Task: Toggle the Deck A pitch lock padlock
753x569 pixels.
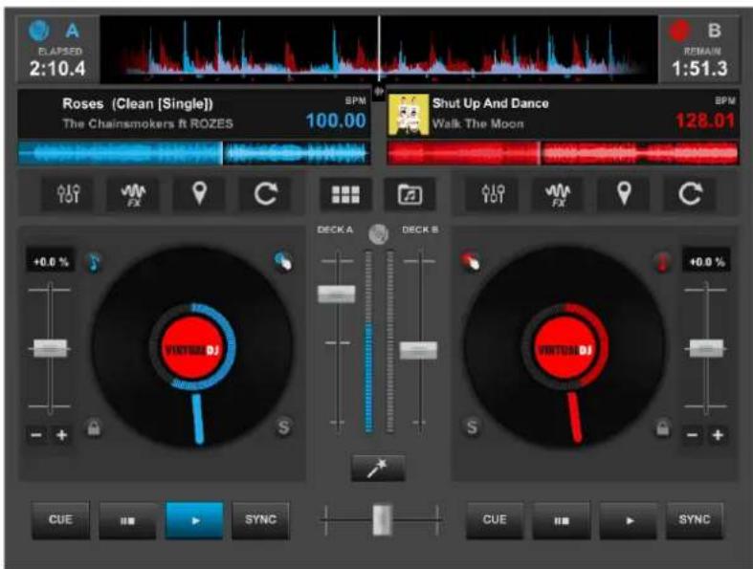Action: 94,427
